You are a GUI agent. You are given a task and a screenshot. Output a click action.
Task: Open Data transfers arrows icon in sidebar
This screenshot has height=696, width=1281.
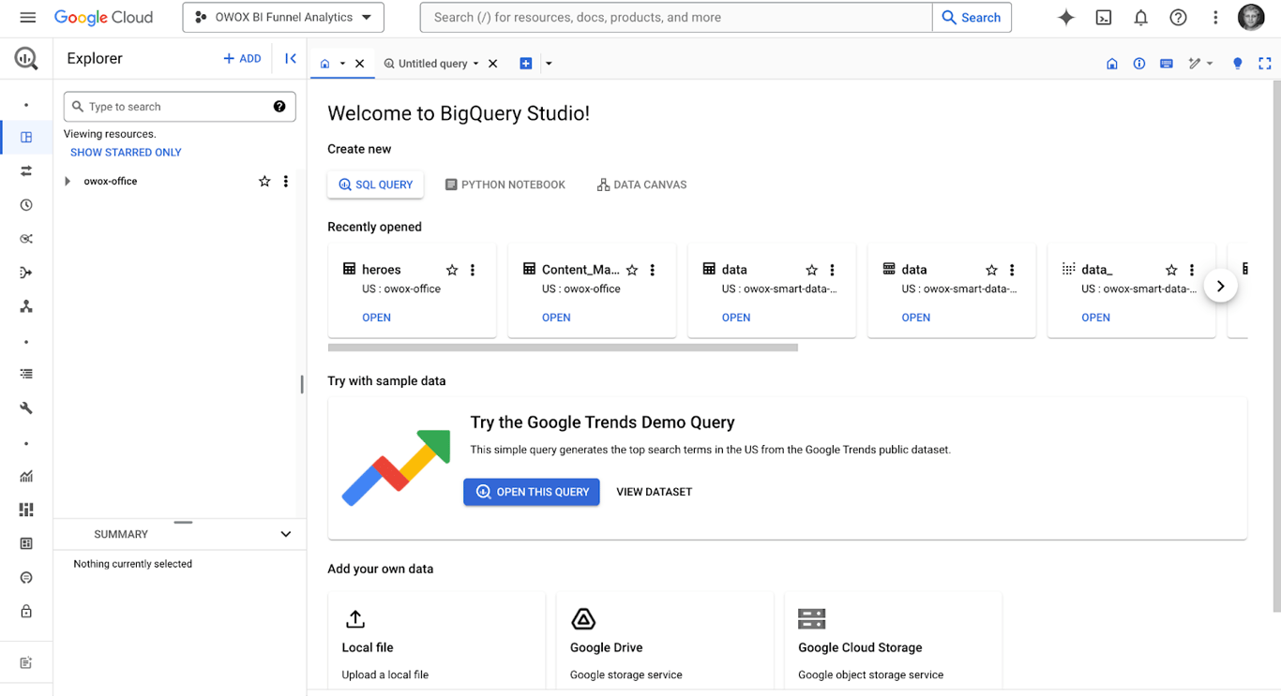[26, 171]
